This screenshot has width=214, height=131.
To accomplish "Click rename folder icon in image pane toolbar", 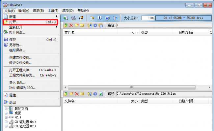I will pyautogui.click(x=82, y=25).
